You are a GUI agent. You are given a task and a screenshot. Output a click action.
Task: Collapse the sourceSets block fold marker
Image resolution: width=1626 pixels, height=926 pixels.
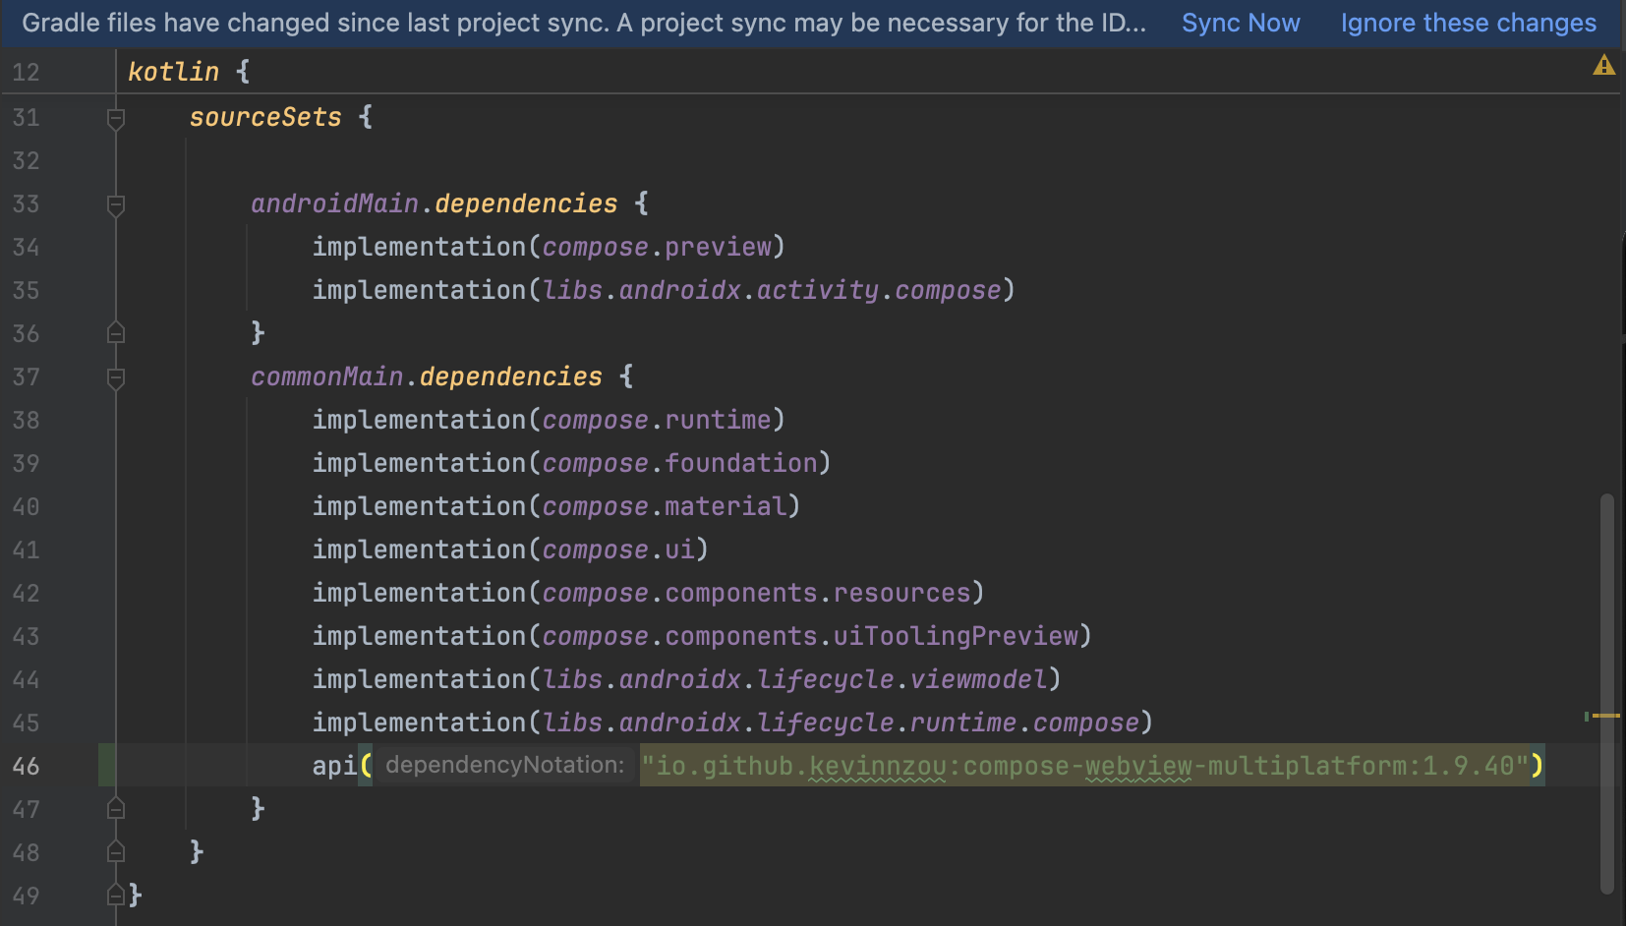pyautogui.click(x=116, y=119)
